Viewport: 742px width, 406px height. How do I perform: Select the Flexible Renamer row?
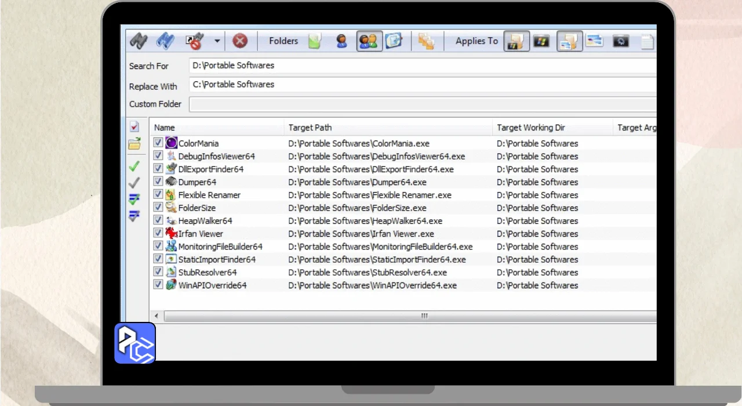pyautogui.click(x=209, y=195)
